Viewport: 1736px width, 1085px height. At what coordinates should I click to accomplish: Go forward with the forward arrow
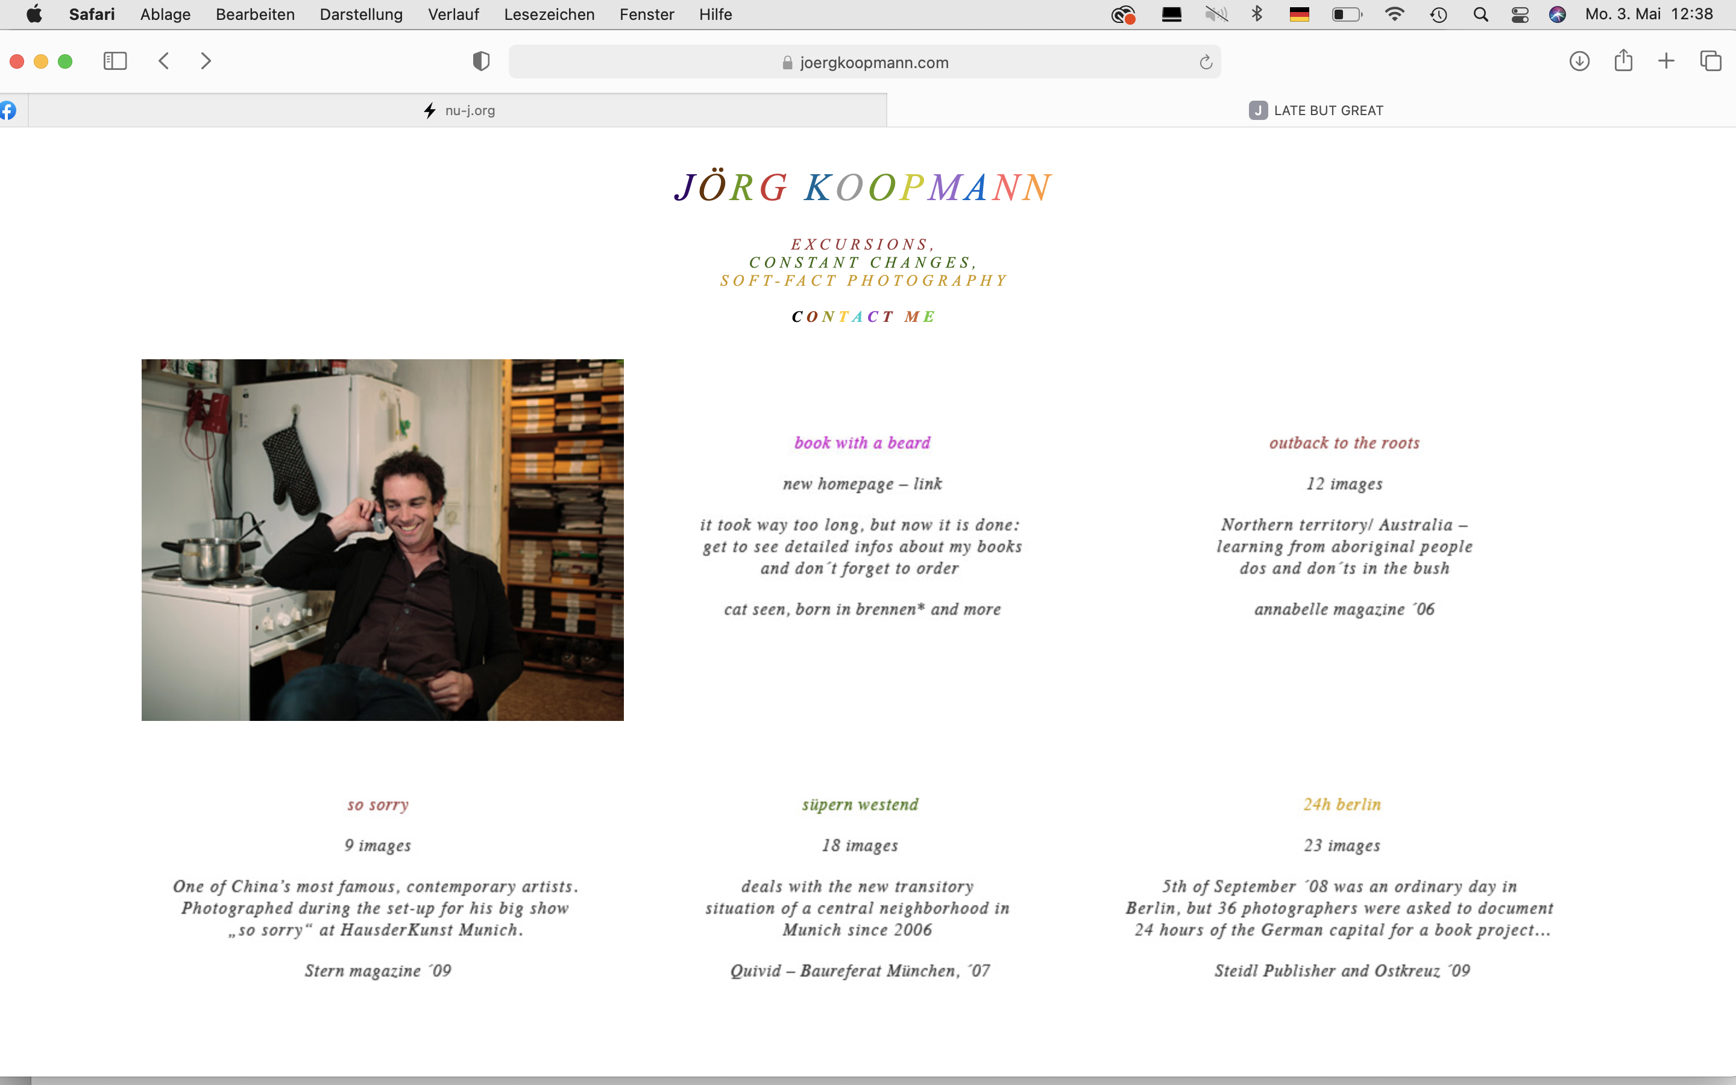(206, 61)
